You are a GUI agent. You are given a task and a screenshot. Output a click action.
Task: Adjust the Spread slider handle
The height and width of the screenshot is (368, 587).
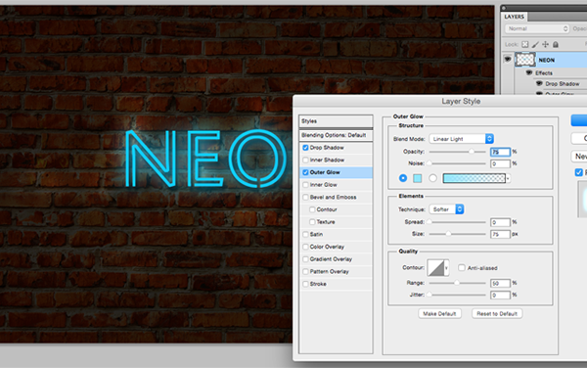pyautogui.click(x=429, y=222)
